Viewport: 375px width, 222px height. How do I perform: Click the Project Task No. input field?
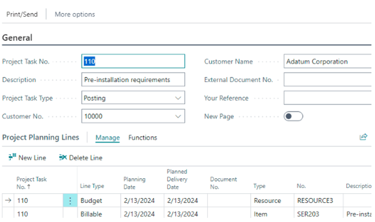pyautogui.click(x=133, y=61)
